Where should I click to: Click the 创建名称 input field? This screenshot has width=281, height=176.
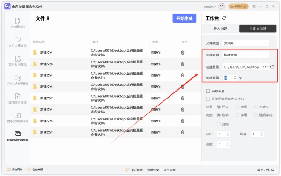pos(246,55)
